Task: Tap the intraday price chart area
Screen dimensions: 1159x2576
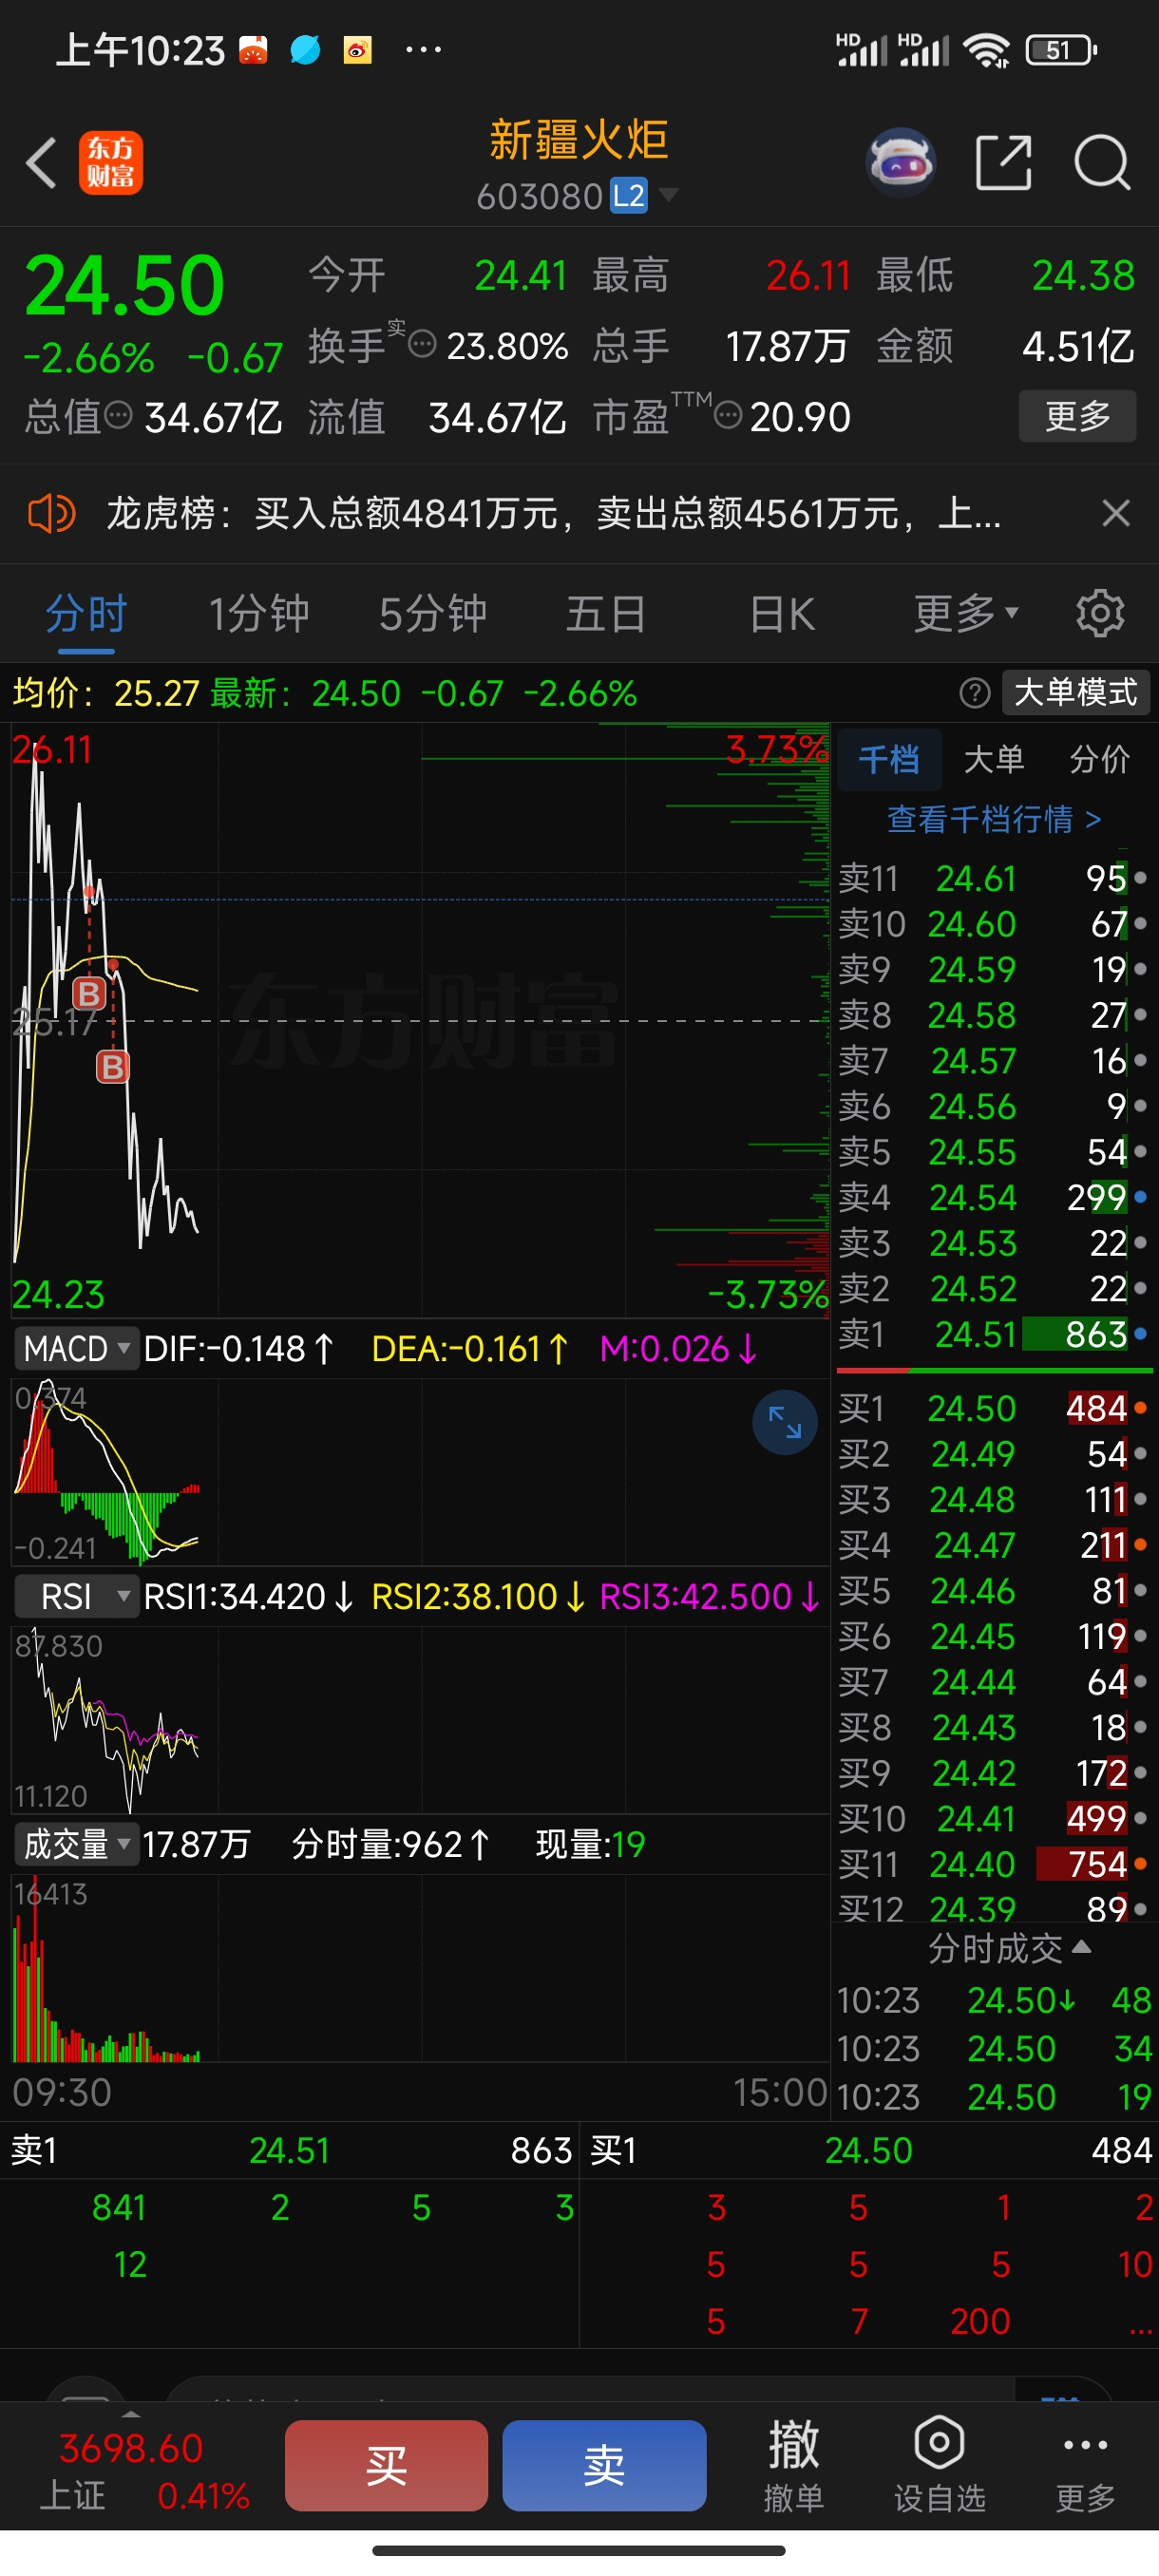Action: pos(420,1020)
